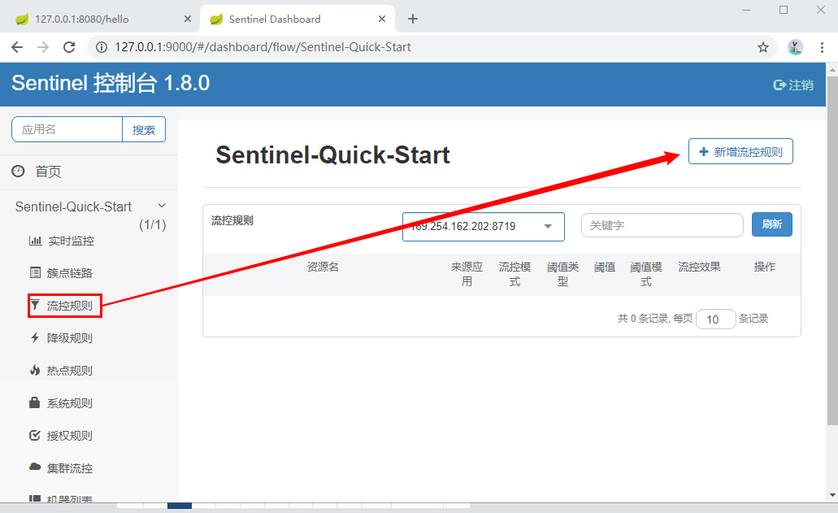Open 降级规则 degrade rules menu
838x513 pixels.
point(61,338)
